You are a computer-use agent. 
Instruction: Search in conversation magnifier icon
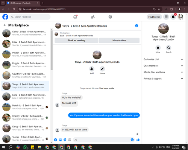click(168, 48)
